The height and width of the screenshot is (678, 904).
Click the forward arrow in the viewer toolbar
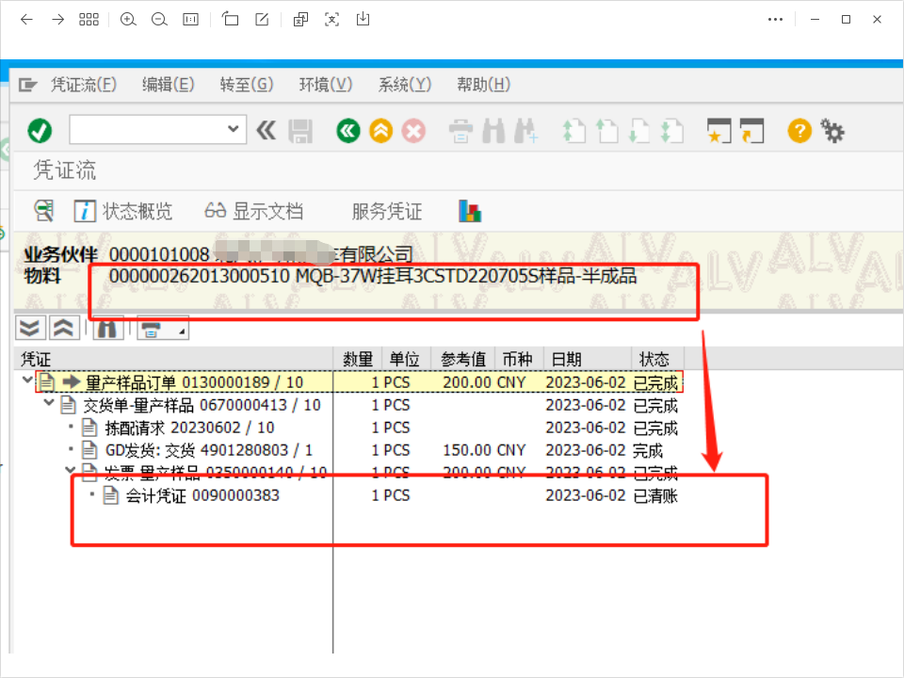[57, 20]
